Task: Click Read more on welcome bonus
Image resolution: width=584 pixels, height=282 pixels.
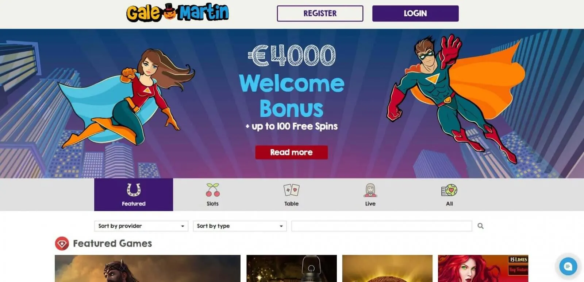Action: pos(291,152)
